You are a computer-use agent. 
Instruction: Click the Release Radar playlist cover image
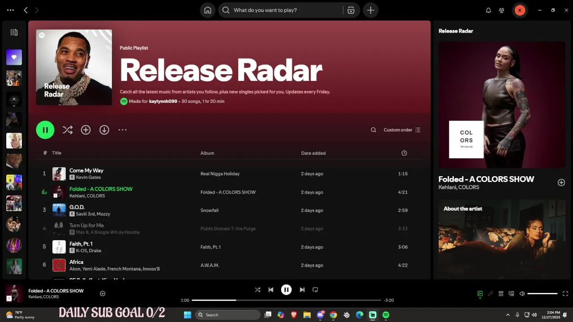(x=74, y=68)
